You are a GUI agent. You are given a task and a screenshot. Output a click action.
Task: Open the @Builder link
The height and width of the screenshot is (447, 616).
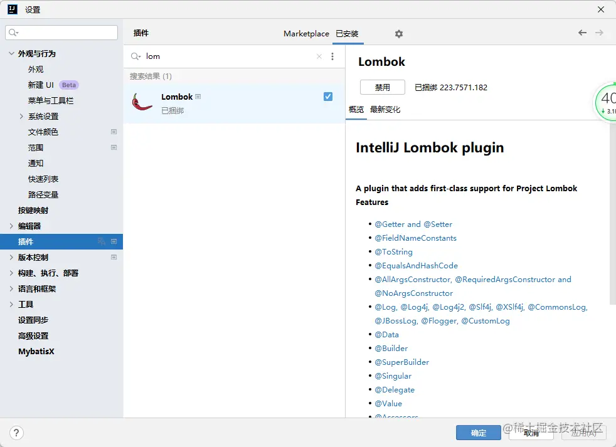[391, 349]
